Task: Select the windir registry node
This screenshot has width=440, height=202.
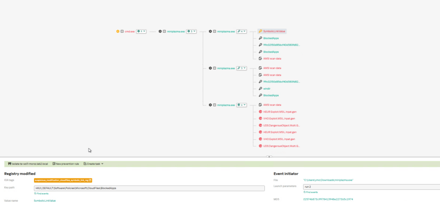Action: coord(267,89)
